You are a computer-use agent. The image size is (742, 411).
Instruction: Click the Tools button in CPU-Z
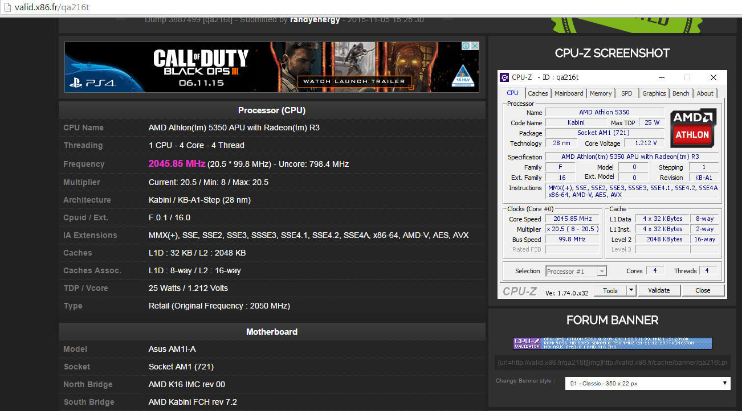[610, 290]
